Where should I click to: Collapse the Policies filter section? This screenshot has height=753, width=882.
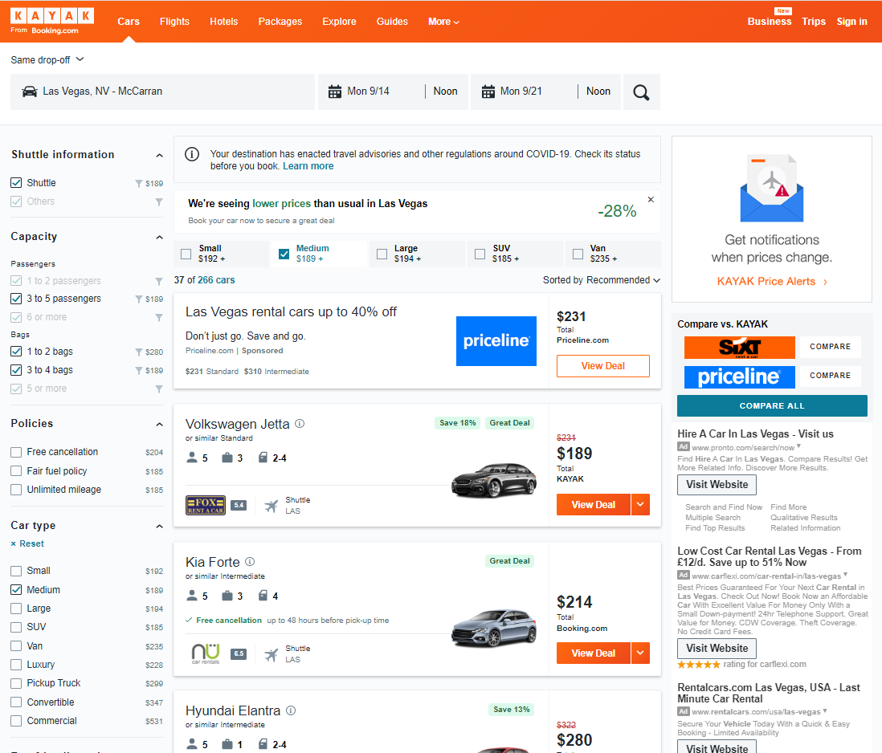pos(159,424)
